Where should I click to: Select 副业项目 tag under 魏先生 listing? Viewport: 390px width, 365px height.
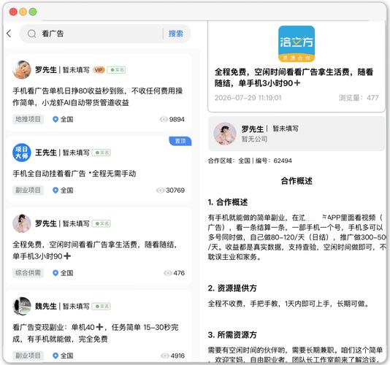tap(28, 356)
